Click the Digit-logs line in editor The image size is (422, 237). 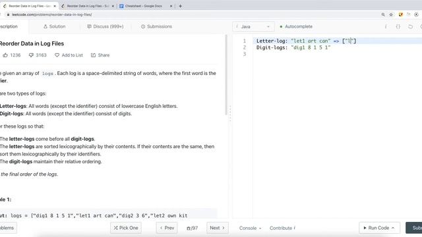(x=293, y=47)
